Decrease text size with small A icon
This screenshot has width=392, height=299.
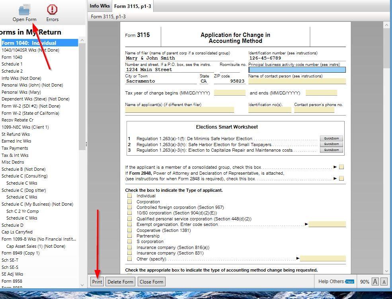pyautogui.click(x=384, y=282)
